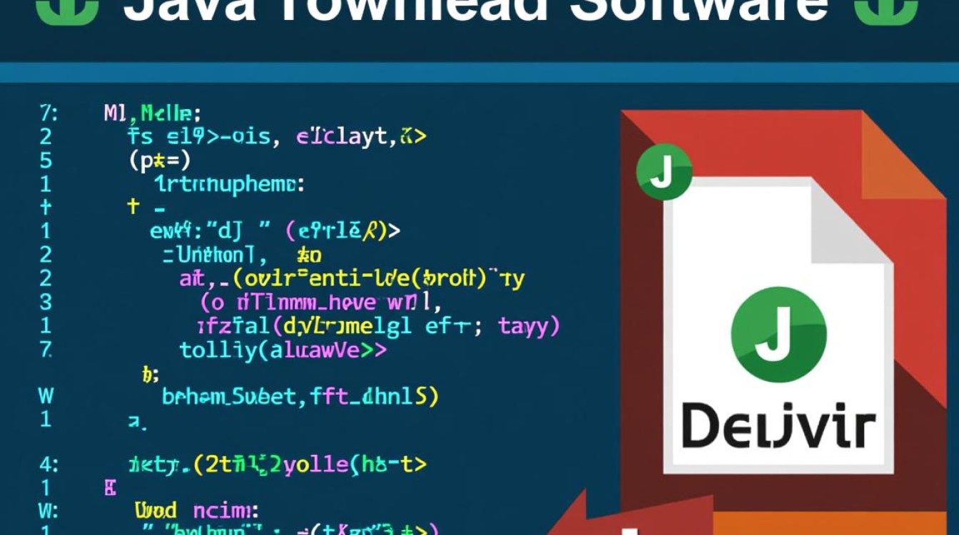Click the large green J circle logo
The height and width of the screenshot is (535, 959).
(x=779, y=334)
